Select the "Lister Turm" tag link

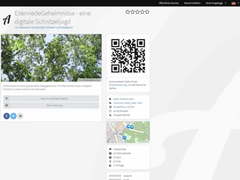point(136,103)
